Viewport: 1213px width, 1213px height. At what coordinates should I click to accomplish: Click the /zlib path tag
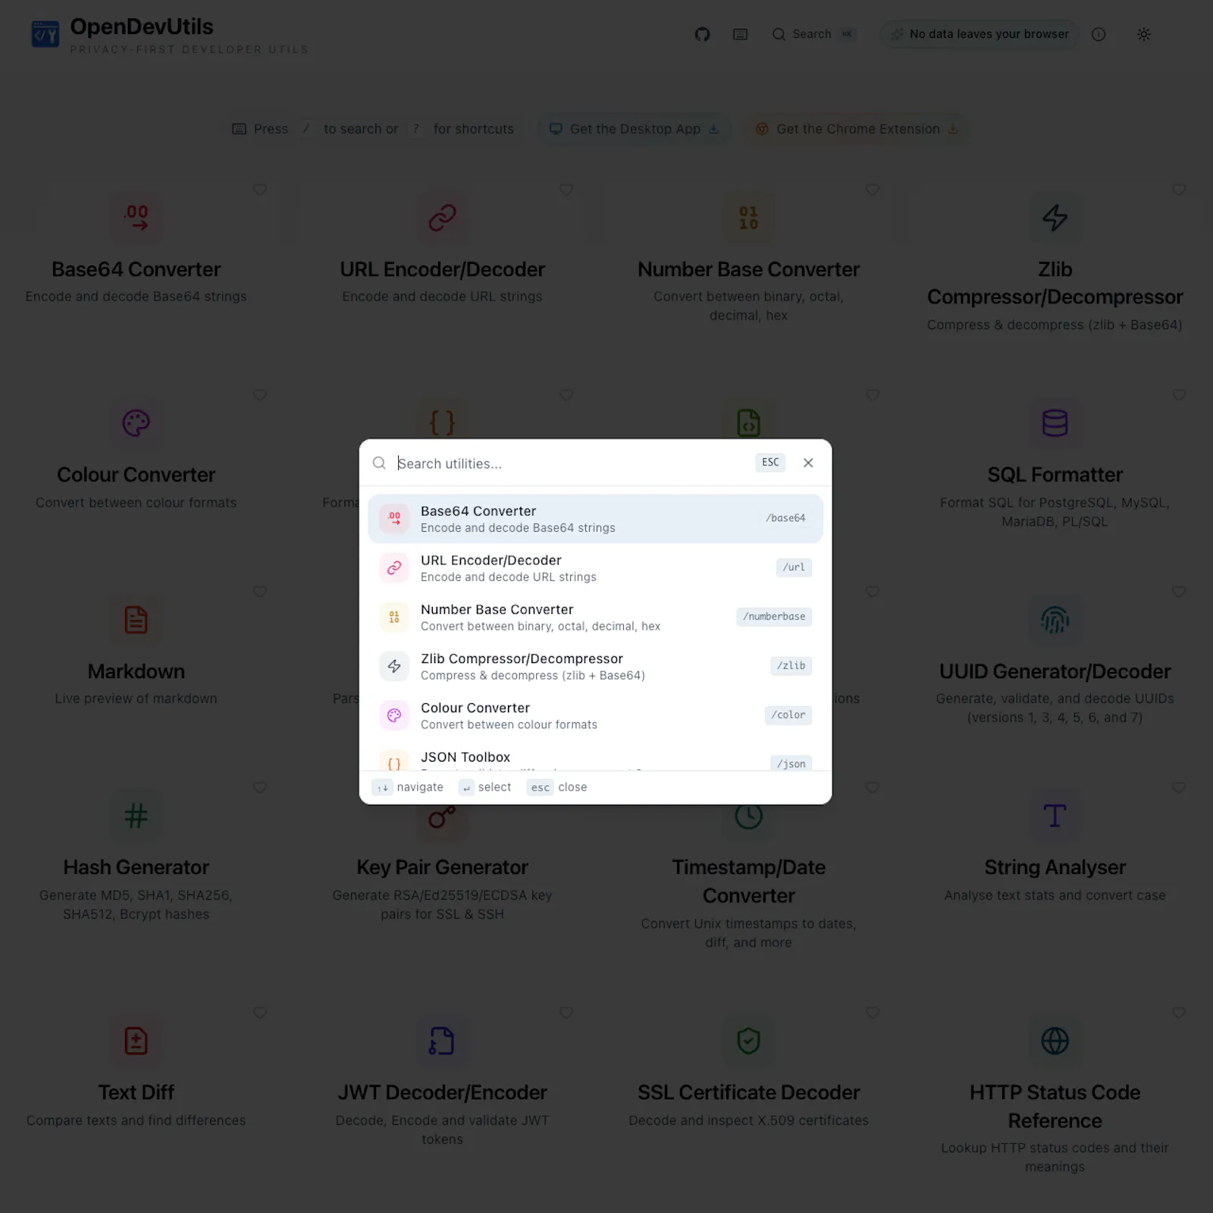pos(791,666)
